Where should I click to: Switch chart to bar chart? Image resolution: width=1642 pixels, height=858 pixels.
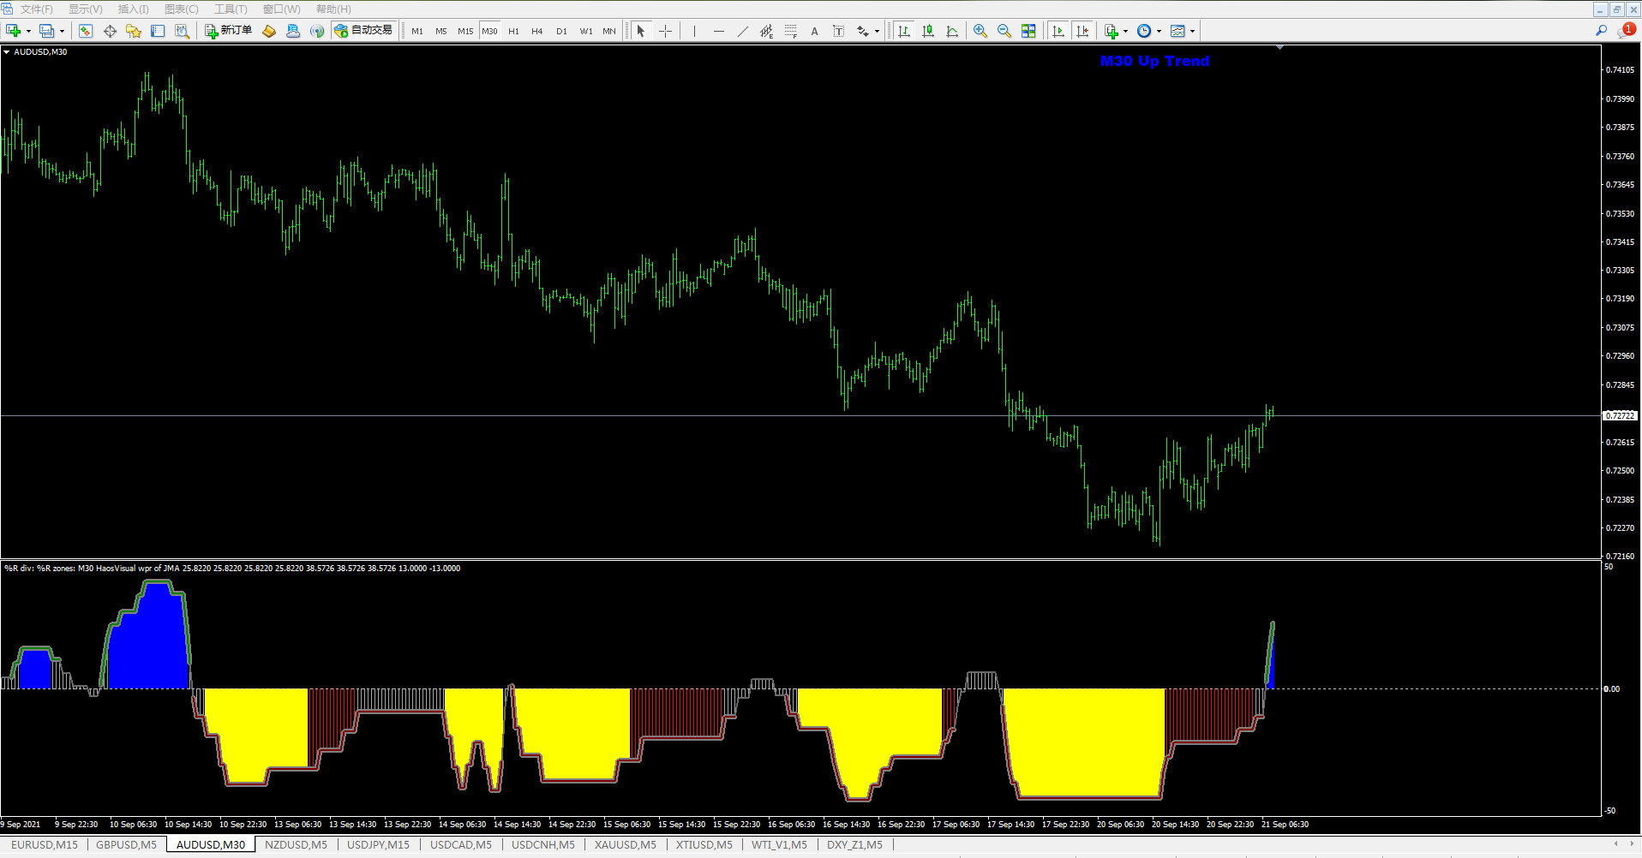click(x=904, y=31)
